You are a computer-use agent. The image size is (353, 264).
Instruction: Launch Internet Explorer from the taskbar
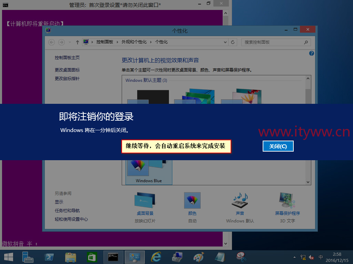coord(156,257)
